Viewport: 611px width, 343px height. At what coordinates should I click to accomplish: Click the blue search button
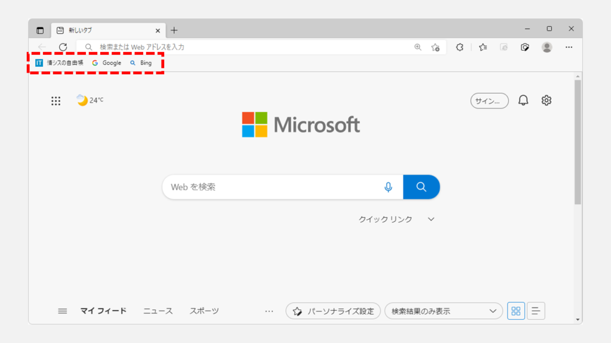(421, 187)
